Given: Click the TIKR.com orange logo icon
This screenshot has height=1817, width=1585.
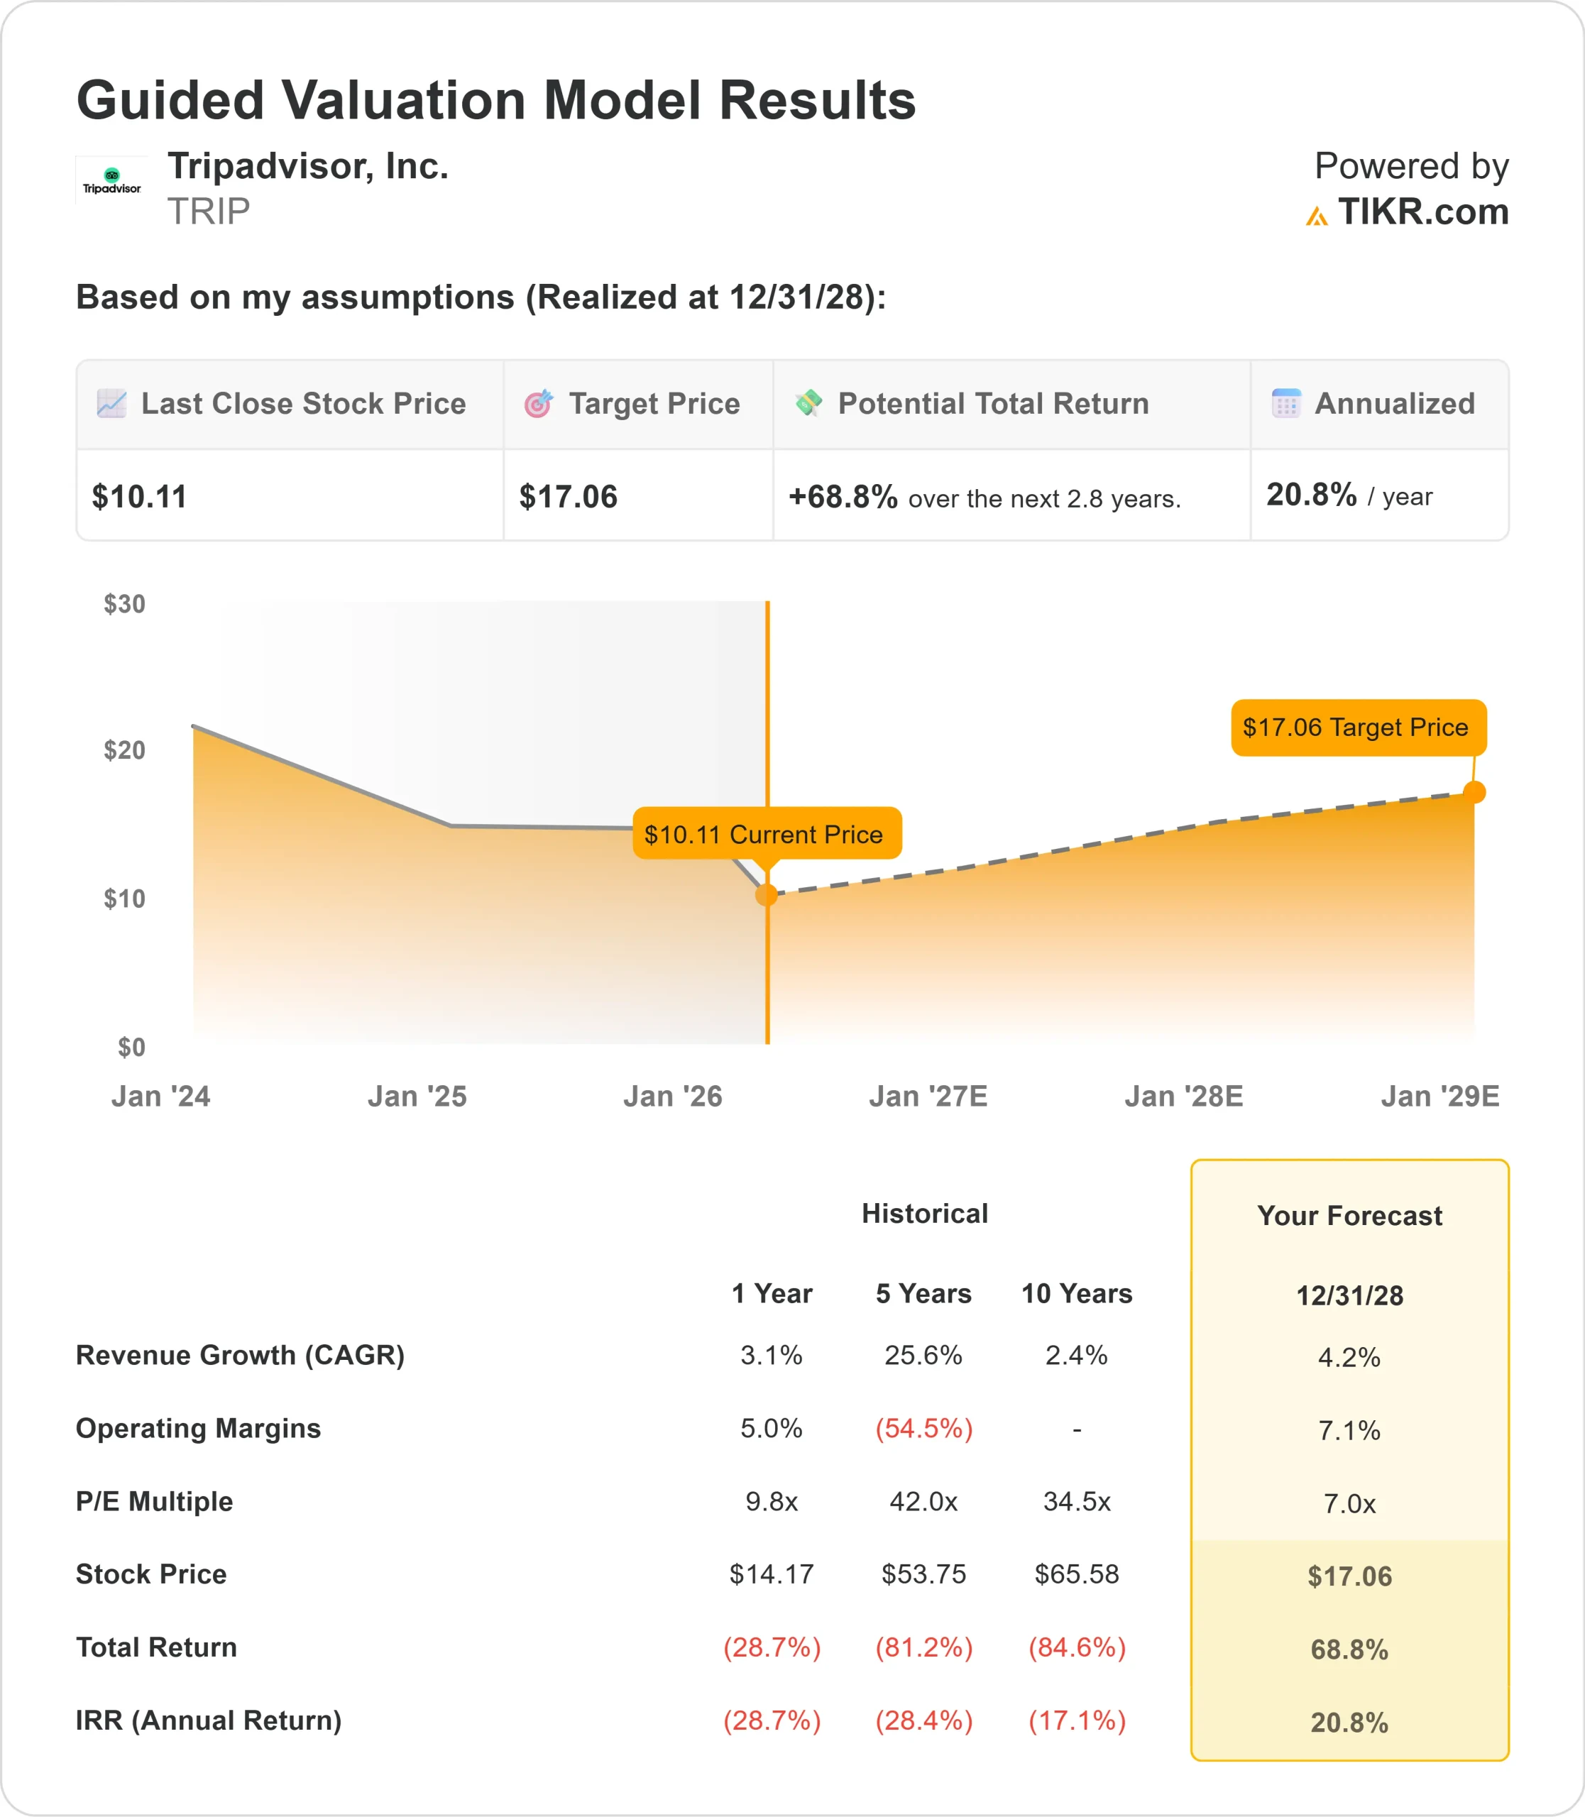Looking at the screenshot, I should [1316, 216].
